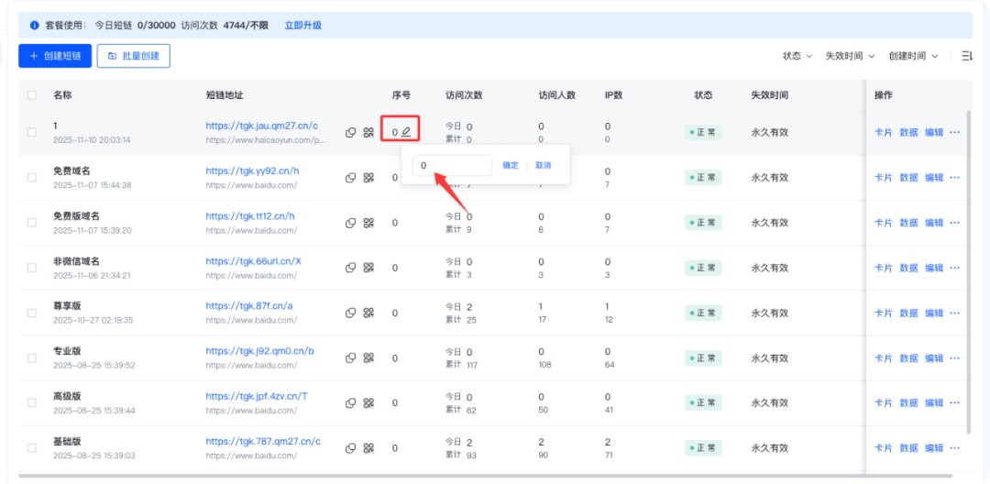Tick the checkbox for 免费域名 row
990x484 pixels.
click(x=31, y=178)
